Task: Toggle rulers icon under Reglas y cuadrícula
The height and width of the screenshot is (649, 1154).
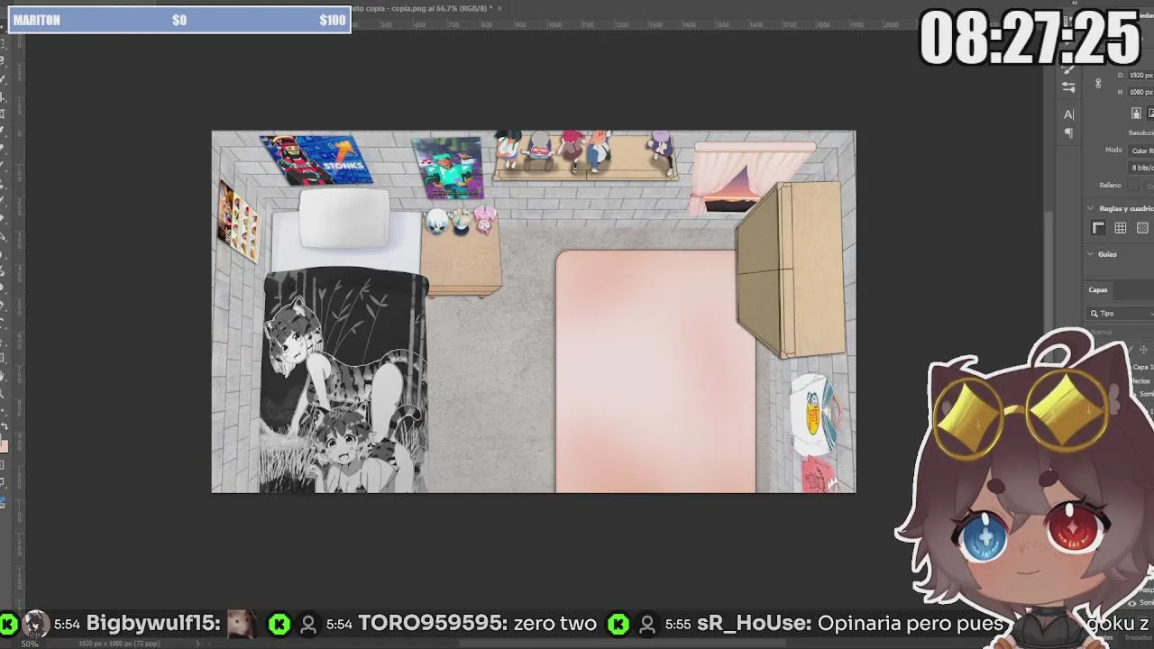Action: point(1098,228)
